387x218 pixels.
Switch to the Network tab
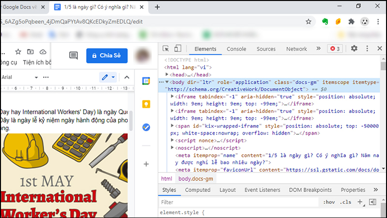[x=297, y=49]
